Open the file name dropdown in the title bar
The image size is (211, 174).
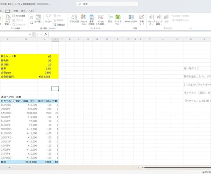tap(49, 4)
